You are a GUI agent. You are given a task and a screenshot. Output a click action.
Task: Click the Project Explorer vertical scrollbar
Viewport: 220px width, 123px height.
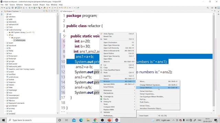pos(57,45)
